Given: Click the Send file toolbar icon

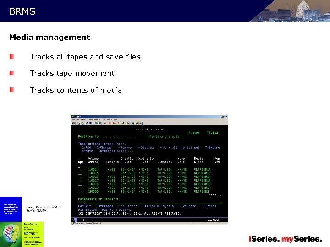Looking at the screenshot, I should click(87, 123).
